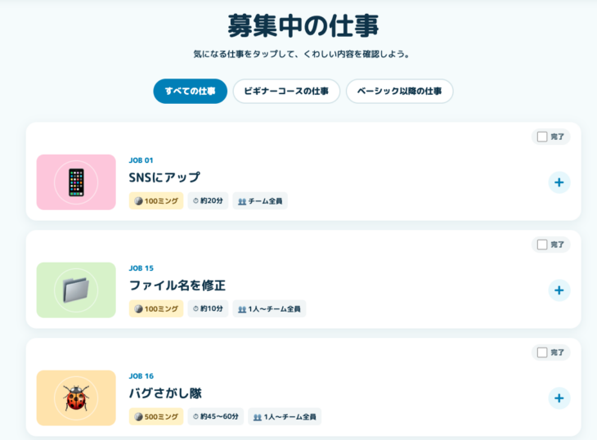Expand ファイル名を修正 with the plus button
Screen dimensions: 597x440
(x=559, y=290)
